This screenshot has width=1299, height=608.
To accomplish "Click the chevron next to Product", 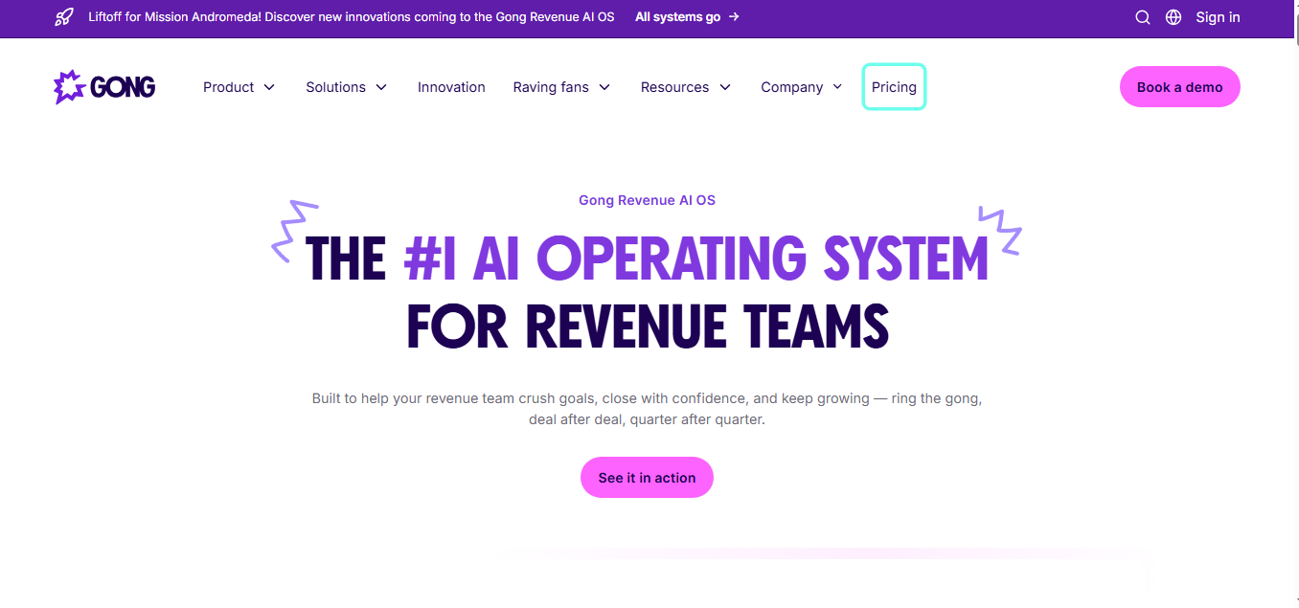I will pos(269,87).
